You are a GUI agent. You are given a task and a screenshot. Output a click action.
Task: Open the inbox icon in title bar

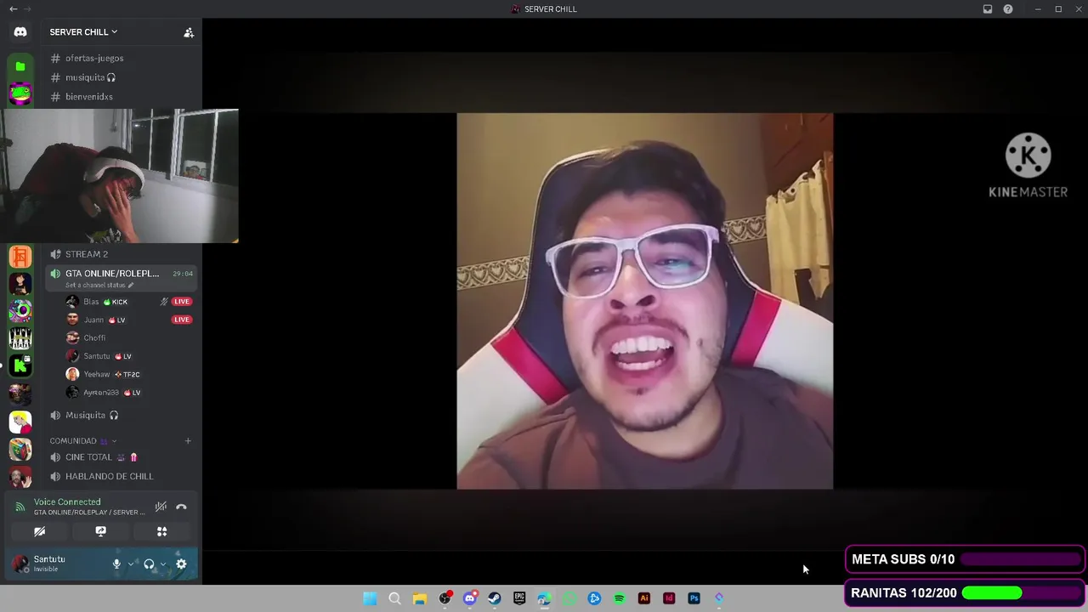pyautogui.click(x=988, y=8)
